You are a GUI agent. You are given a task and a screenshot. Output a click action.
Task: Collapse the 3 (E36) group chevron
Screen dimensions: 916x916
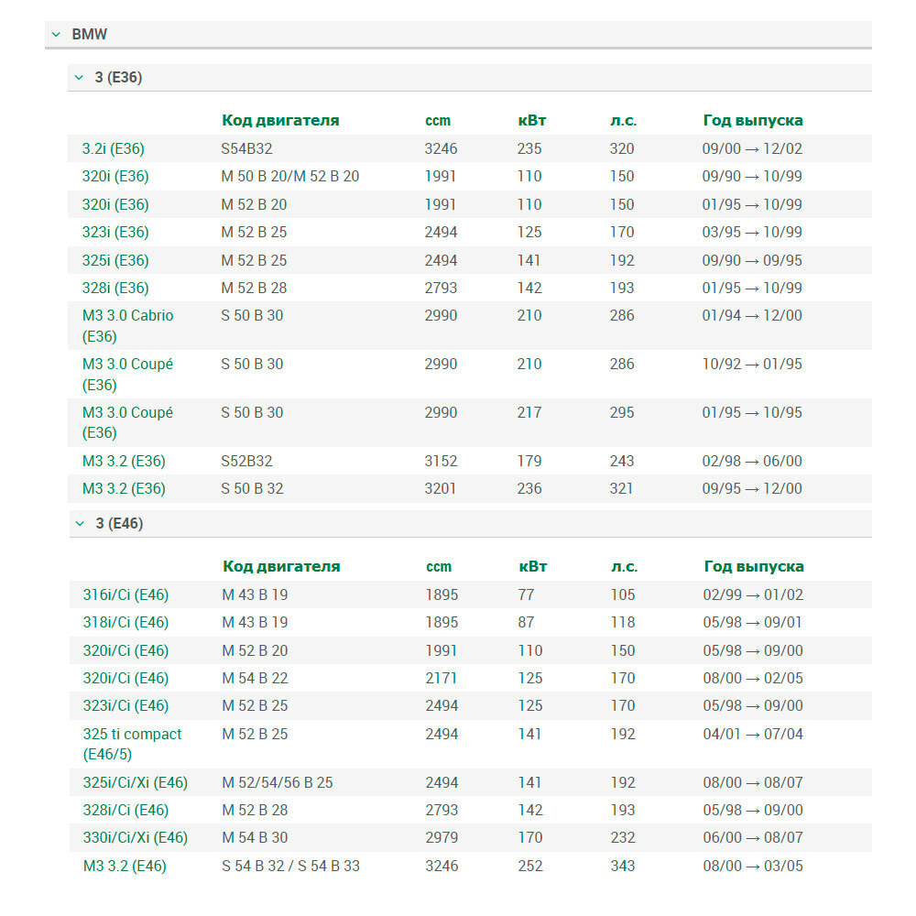tap(80, 78)
